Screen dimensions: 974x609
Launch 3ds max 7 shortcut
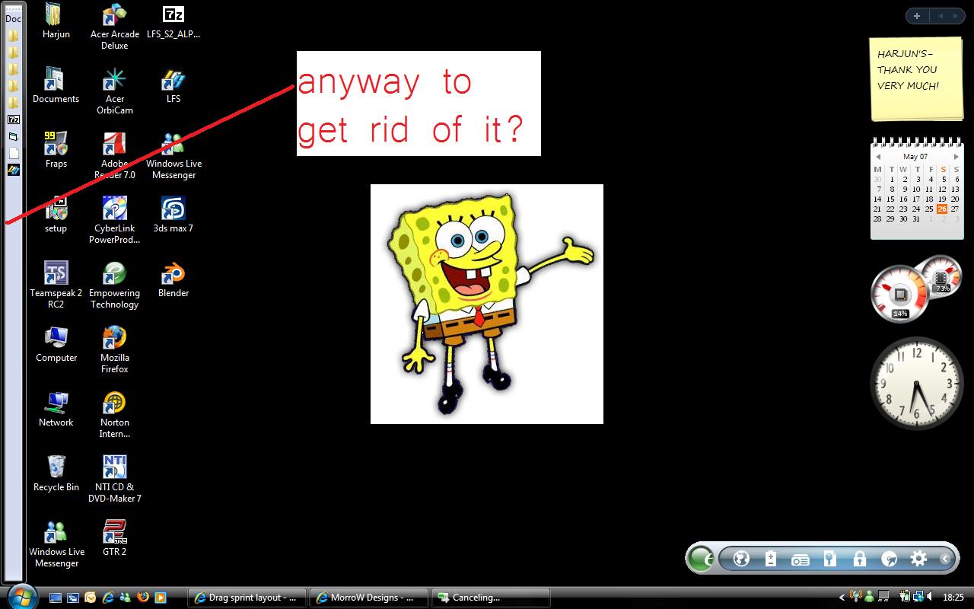173,215
